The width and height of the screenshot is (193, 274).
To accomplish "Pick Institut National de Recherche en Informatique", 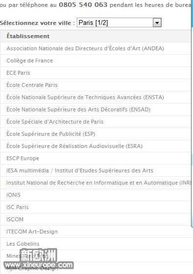I will (x=95, y=183).
